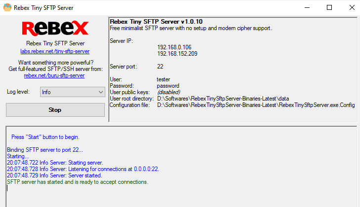Click the '(disabled)' public keys value
Screen dimensions: 360x207
pos(169,92)
